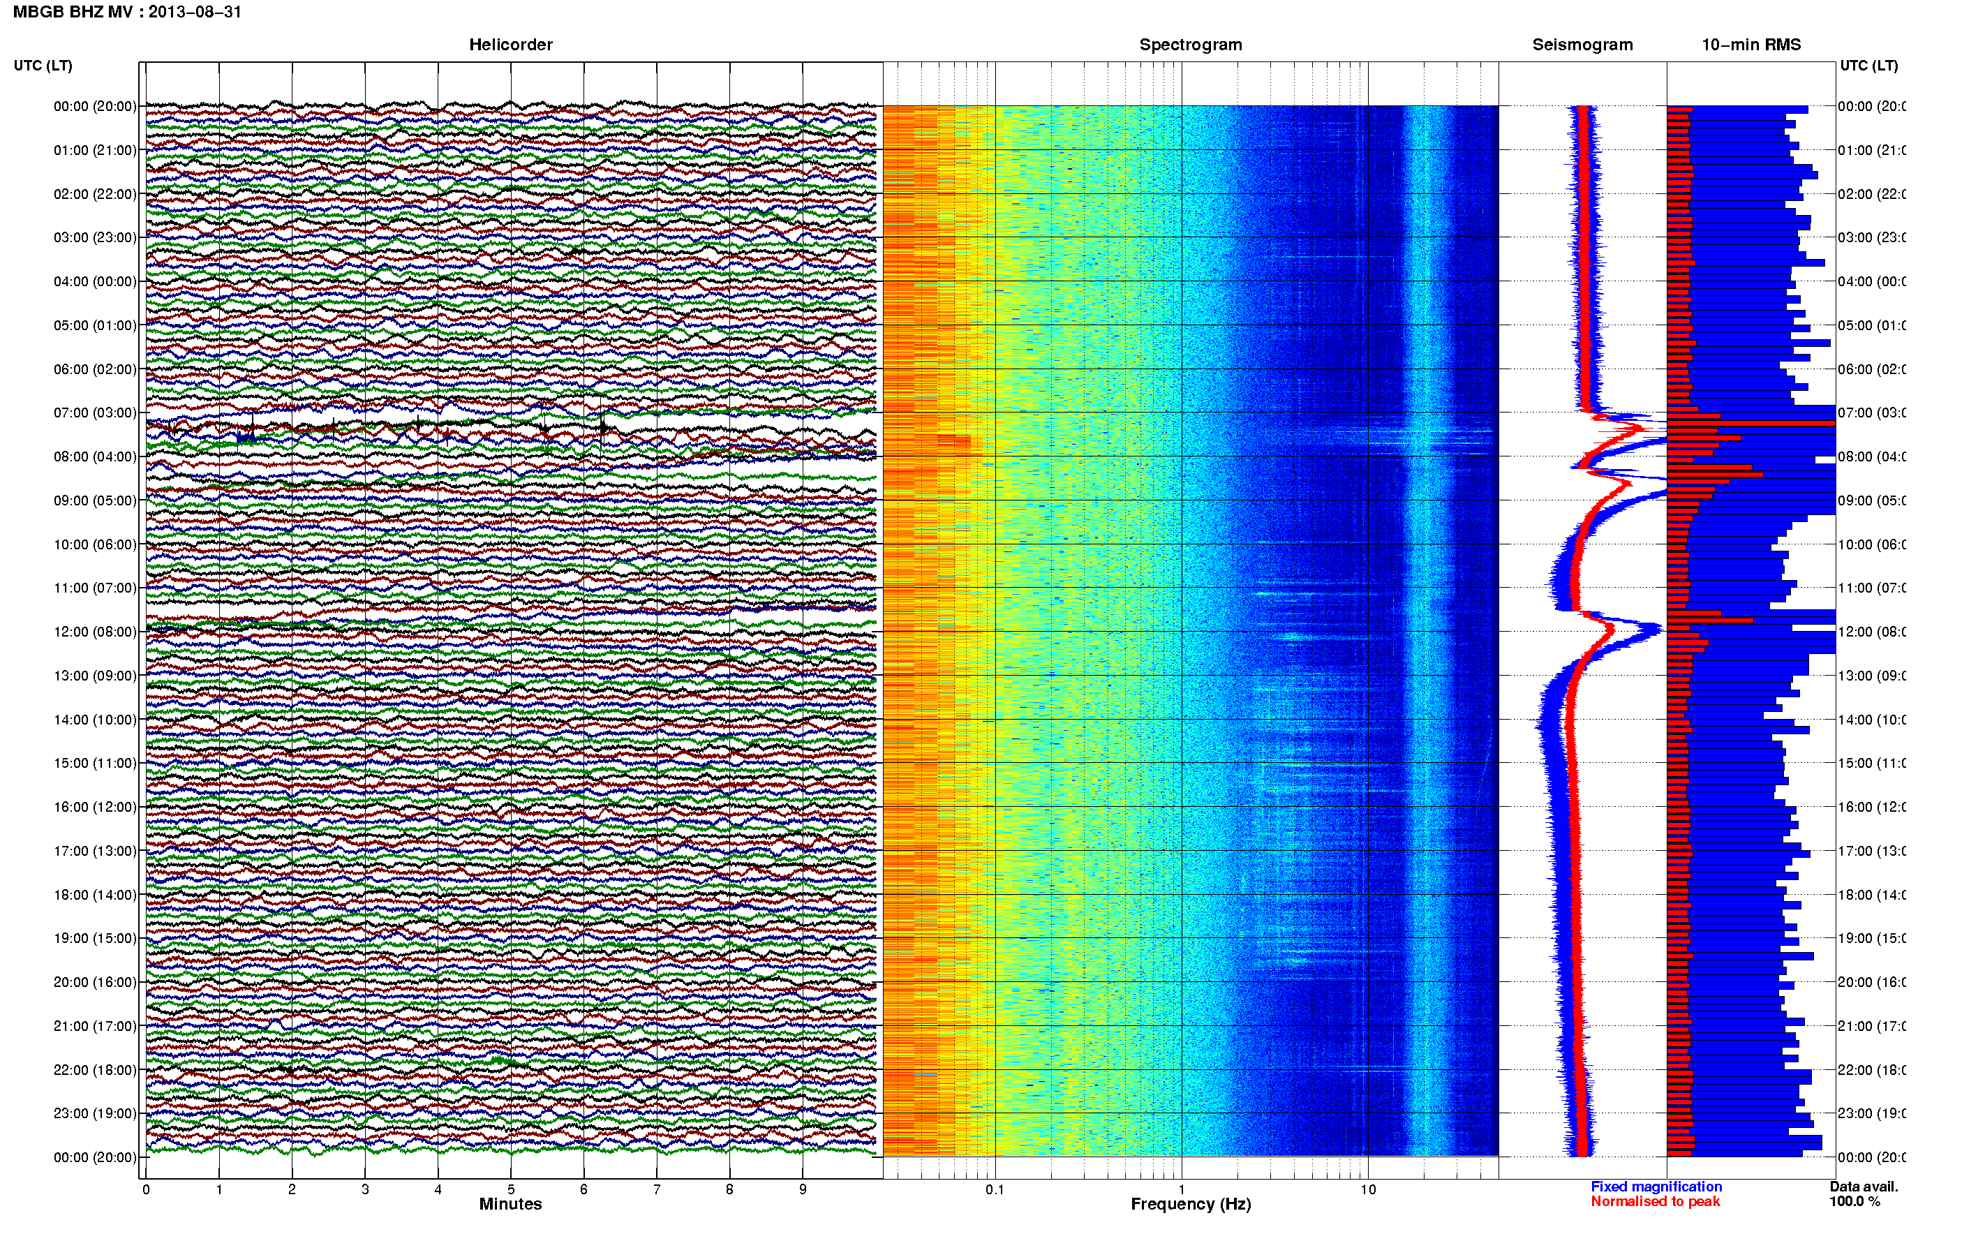Click the 'Minutes' x-axis label

[510, 1204]
